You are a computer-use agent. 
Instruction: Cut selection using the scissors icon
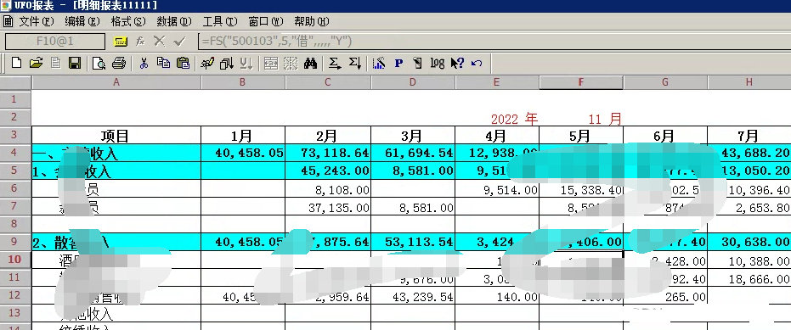point(144,63)
